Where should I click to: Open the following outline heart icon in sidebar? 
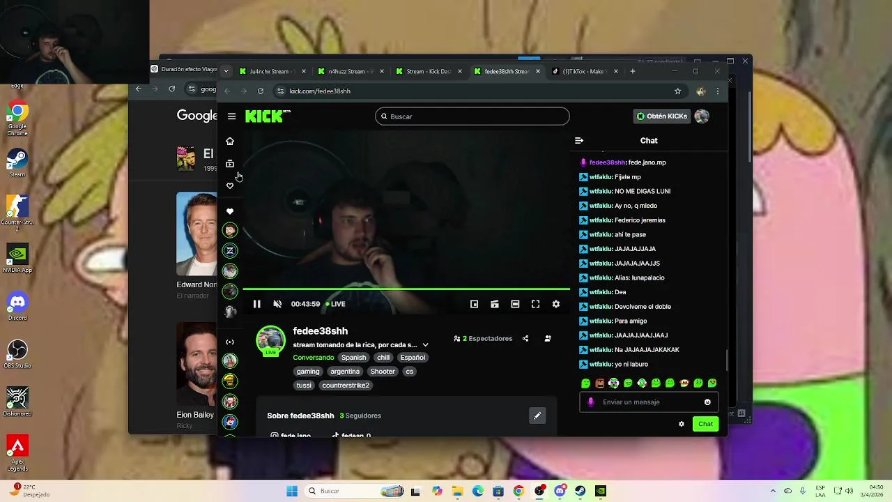click(x=230, y=185)
